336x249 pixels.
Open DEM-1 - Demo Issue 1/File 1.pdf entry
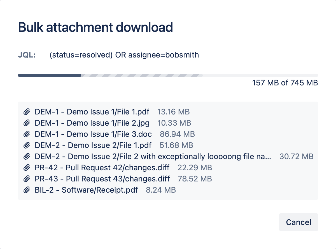pyautogui.click(x=92, y=112)
